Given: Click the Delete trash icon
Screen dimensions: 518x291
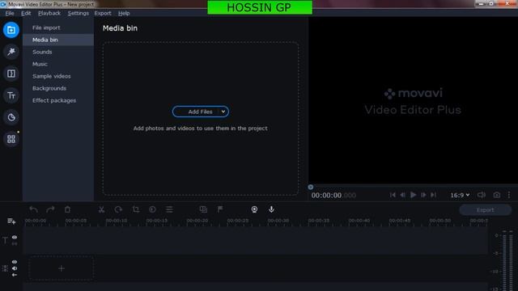Looking at the screenshot, I should 67,209.
